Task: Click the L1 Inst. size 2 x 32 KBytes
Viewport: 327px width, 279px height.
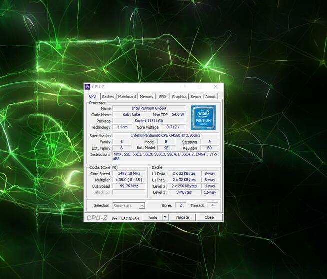Action: 184,180
